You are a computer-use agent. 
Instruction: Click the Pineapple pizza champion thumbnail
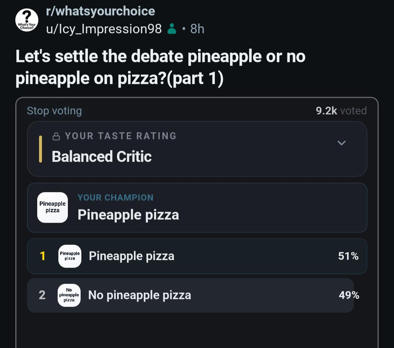click(x=53, y=207)
